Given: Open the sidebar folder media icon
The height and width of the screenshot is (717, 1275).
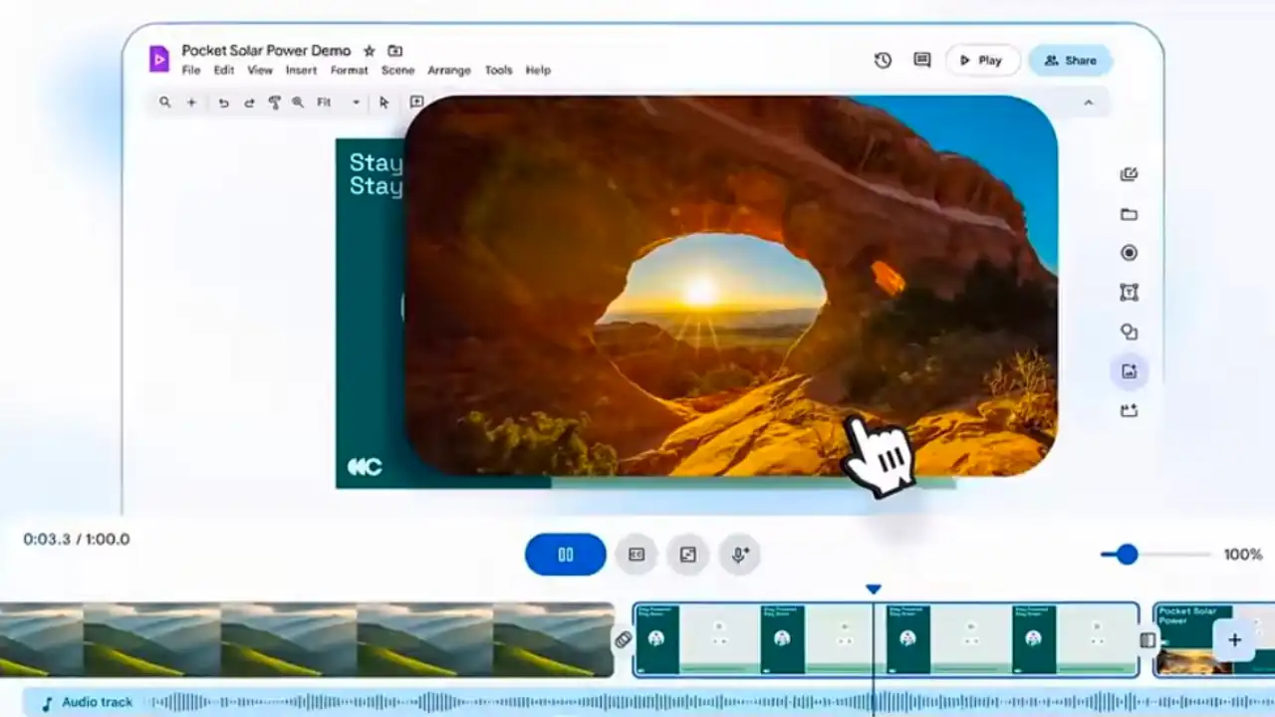Looking at the screenshot, I should coord(1129,214).
